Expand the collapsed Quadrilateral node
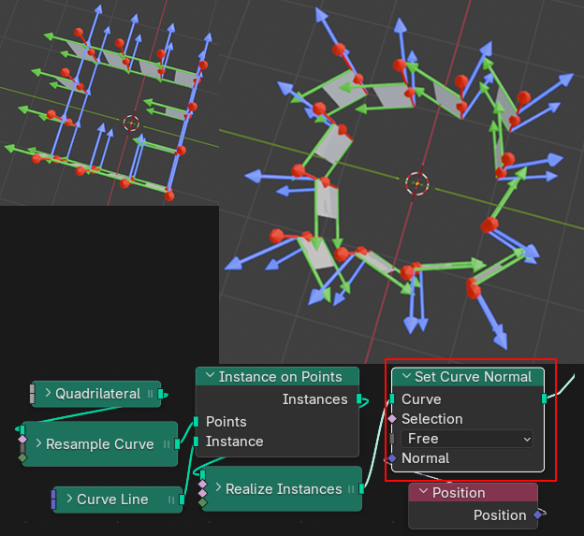The height and width of the screenshot is (536, 584). (46, 394)
